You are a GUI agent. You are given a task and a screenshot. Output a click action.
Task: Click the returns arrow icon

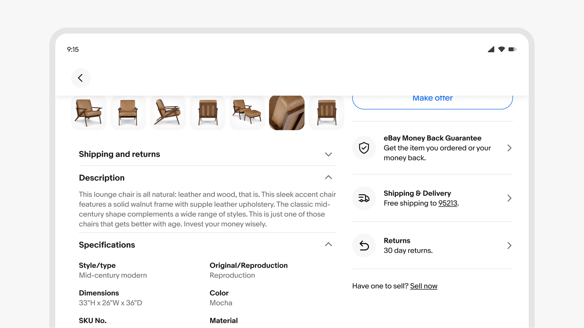point(364,246)
